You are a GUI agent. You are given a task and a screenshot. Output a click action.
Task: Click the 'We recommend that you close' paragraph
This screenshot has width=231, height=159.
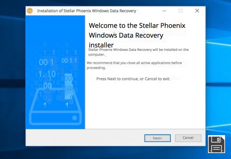pos(134,65)
